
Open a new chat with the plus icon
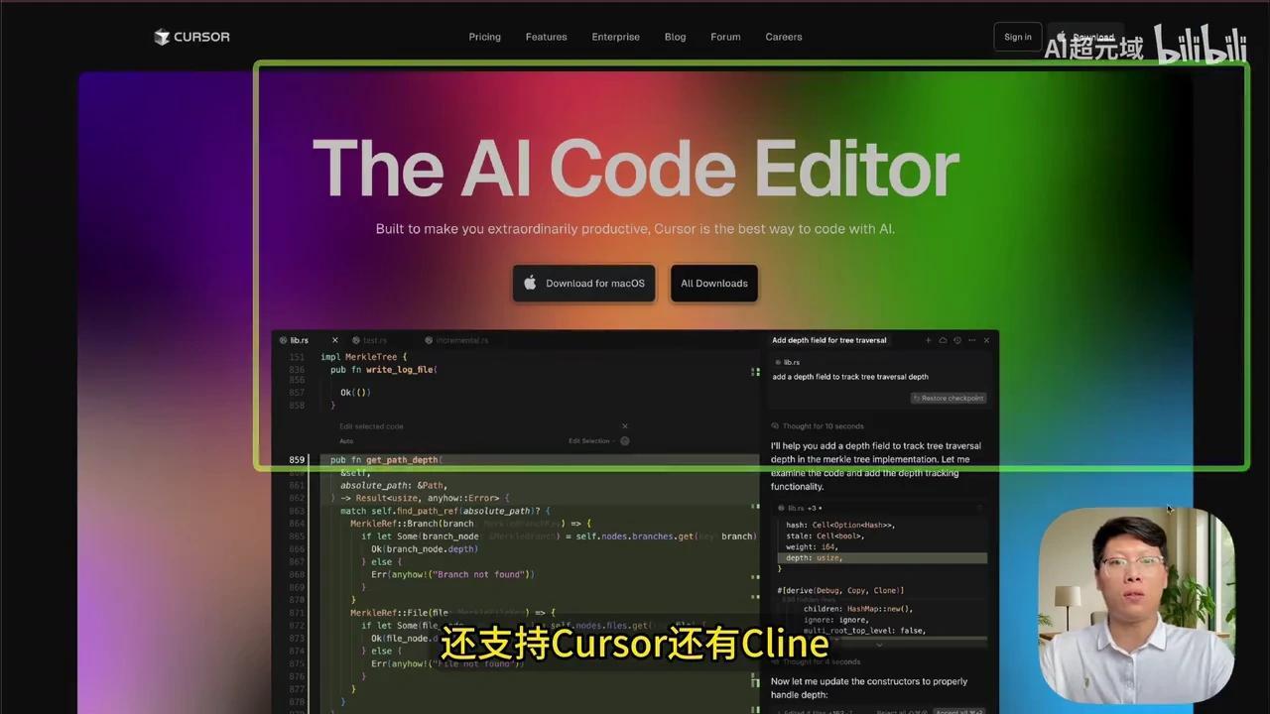tap(928, 340)
